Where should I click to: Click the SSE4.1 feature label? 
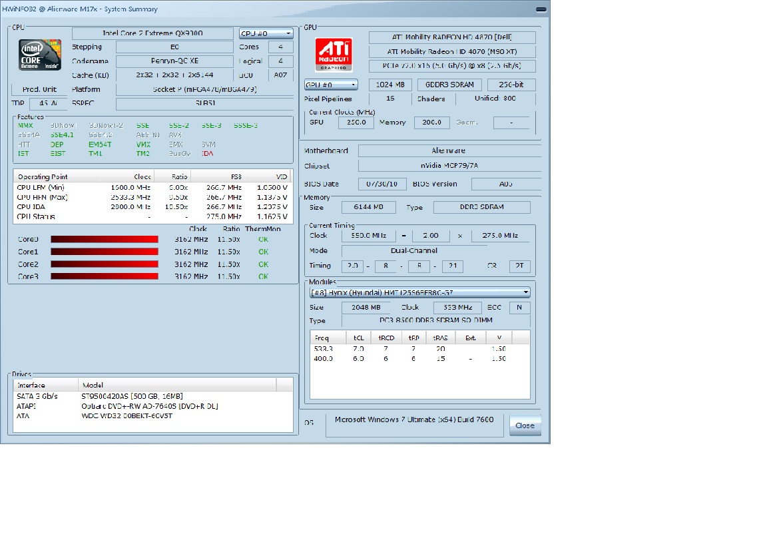(x=62, y=135)
